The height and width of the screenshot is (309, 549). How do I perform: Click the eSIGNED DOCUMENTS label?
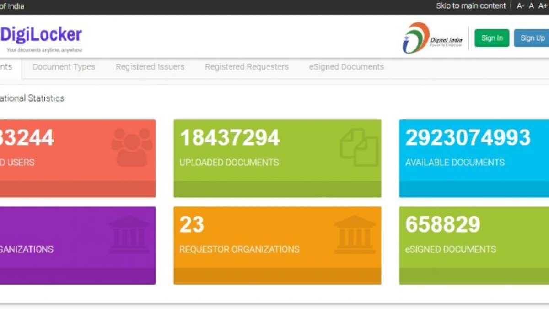[x=451, y=249]
